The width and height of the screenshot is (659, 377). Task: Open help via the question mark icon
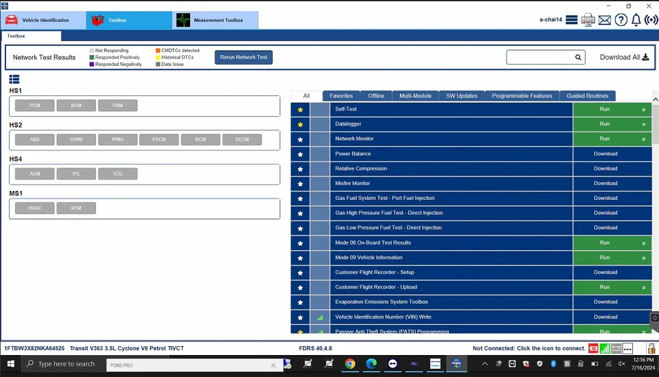(x=621, y=20)
